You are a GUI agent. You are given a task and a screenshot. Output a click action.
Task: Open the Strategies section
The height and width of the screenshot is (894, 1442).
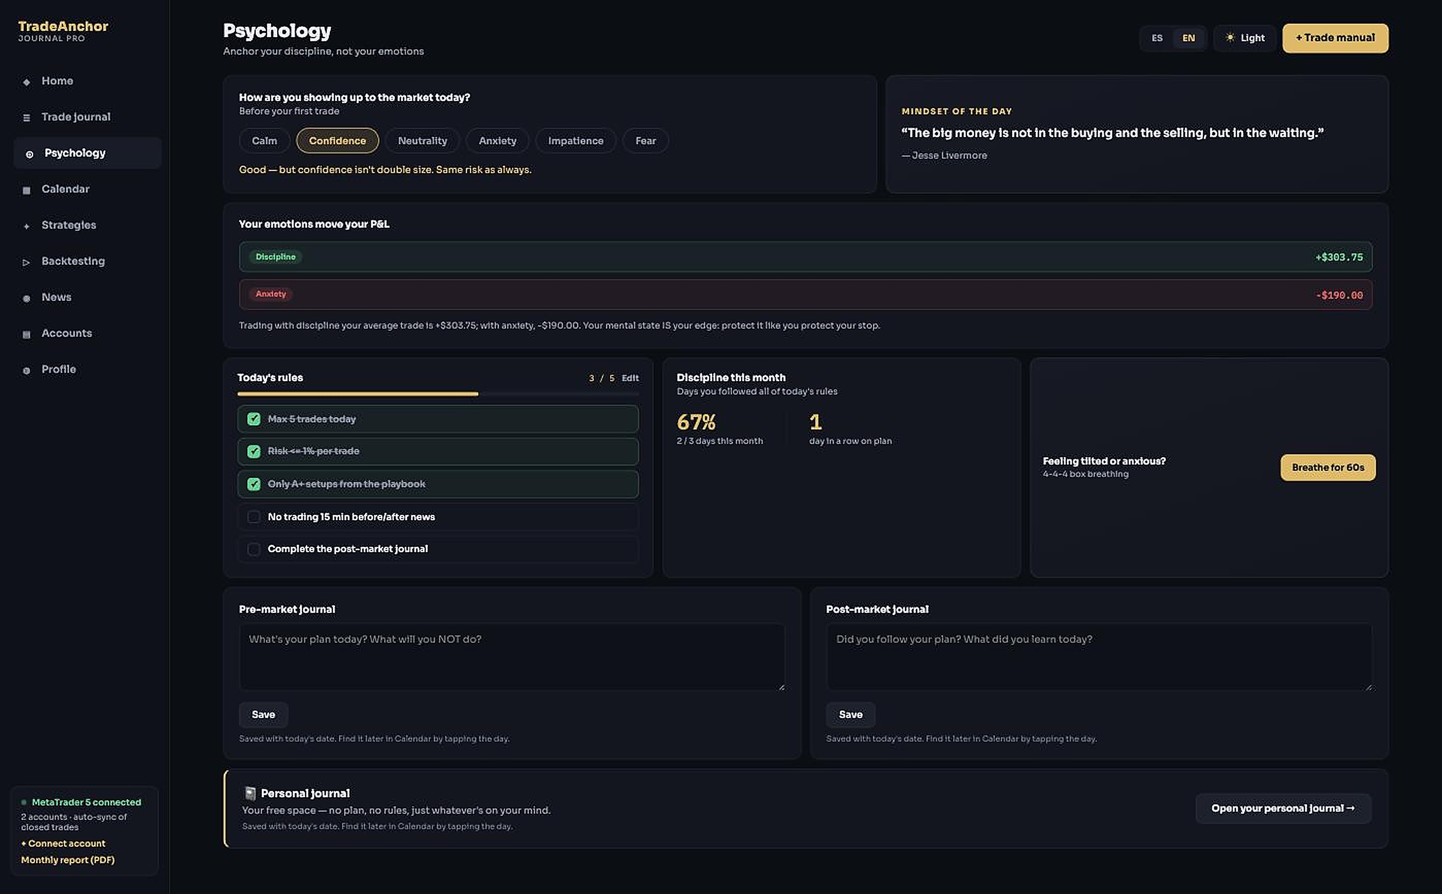[x=87, y=225]
